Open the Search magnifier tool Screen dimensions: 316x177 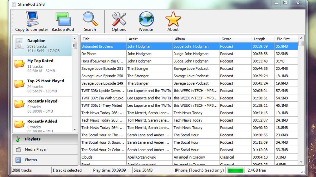coord(90,19)
